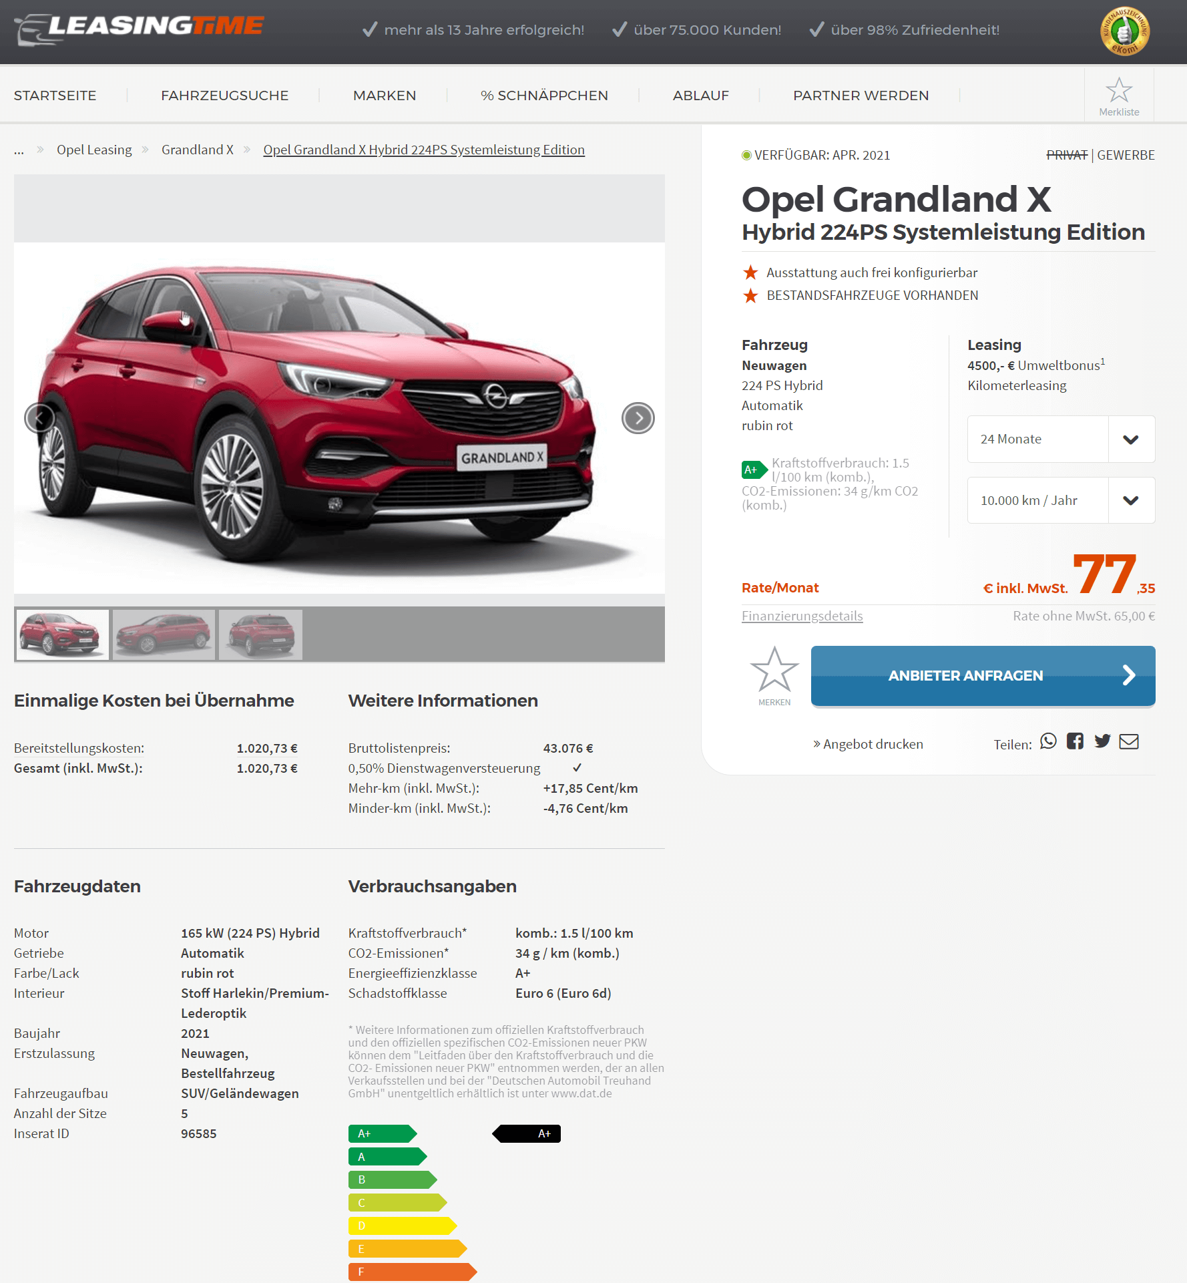Open ABLAUF menu item
1187x1283 pixels.
click(x=701, y=96)
